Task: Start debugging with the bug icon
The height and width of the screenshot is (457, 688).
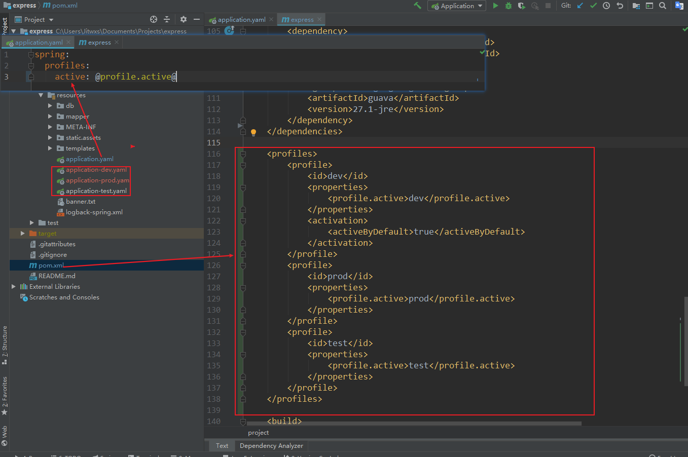Action: tap(509, 6)
